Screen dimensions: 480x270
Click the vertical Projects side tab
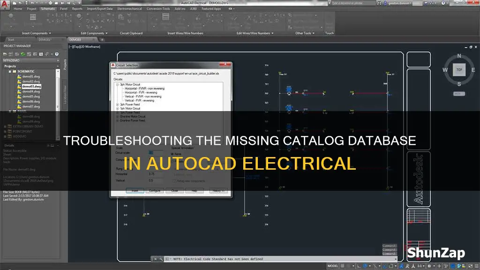[65, 65]
